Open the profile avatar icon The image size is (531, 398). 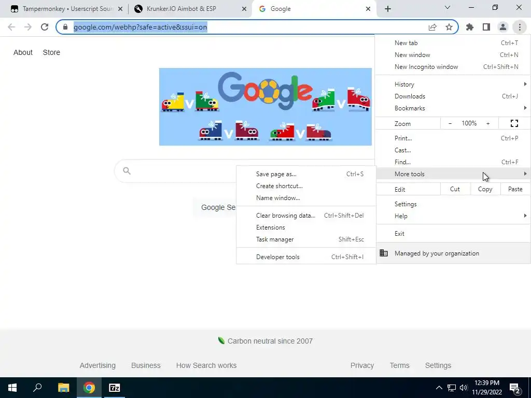point(503,27)
